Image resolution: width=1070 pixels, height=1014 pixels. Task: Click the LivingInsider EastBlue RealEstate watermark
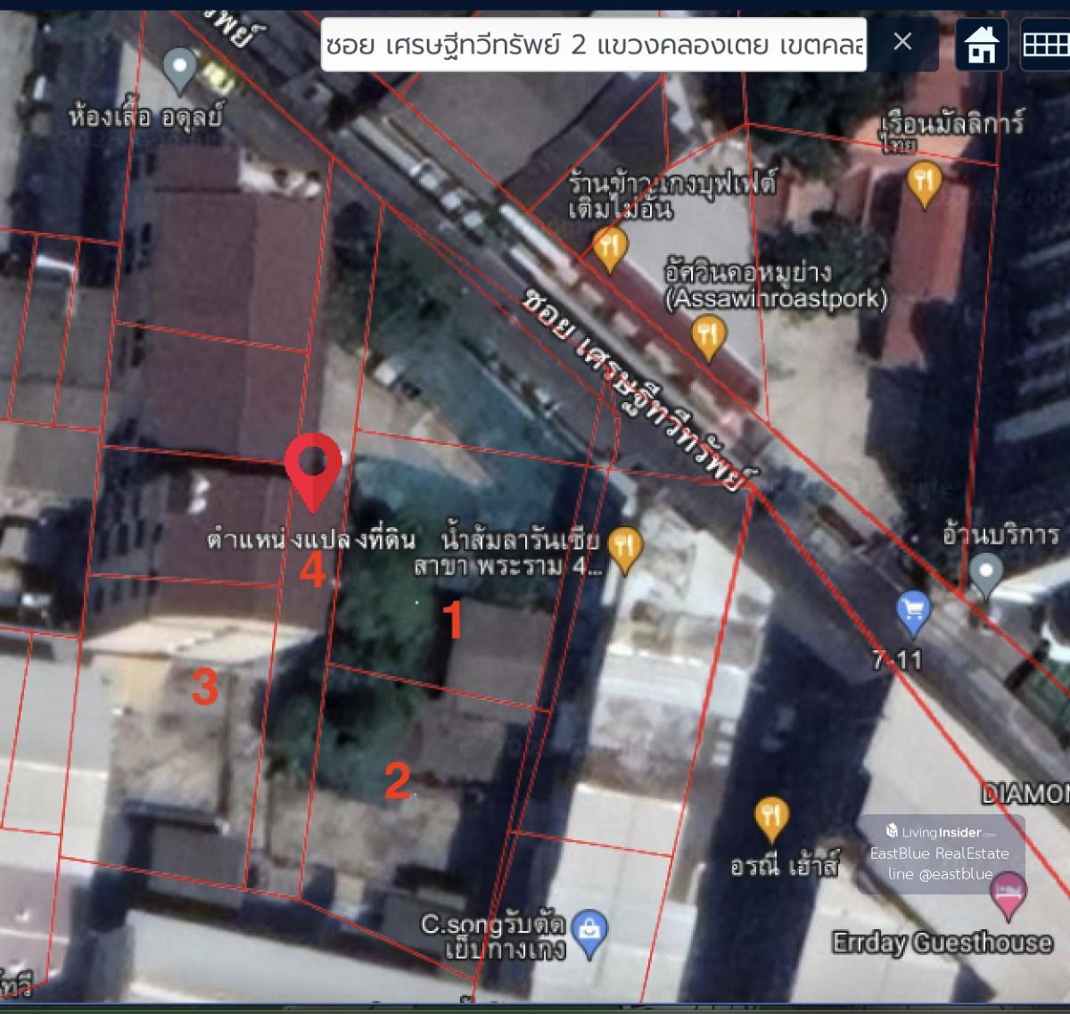click(940, 853)
